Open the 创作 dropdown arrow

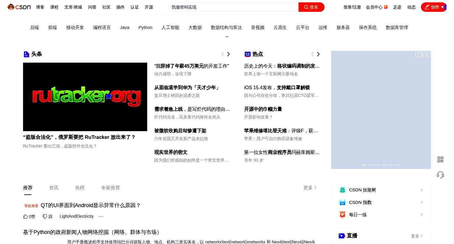tap(442, 7)
